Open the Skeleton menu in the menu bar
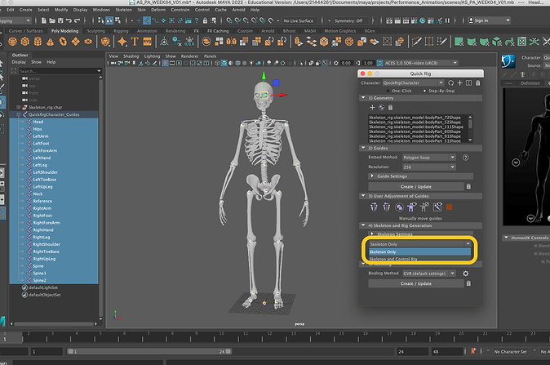The image size is (550, 365). click(124, 10)
